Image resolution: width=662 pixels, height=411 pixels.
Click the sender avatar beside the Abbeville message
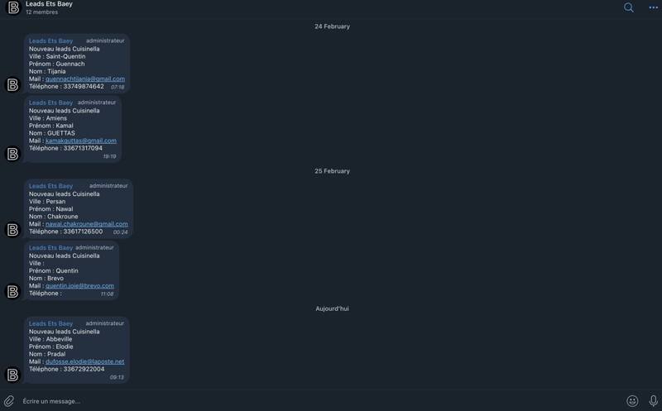coord(12,375)
